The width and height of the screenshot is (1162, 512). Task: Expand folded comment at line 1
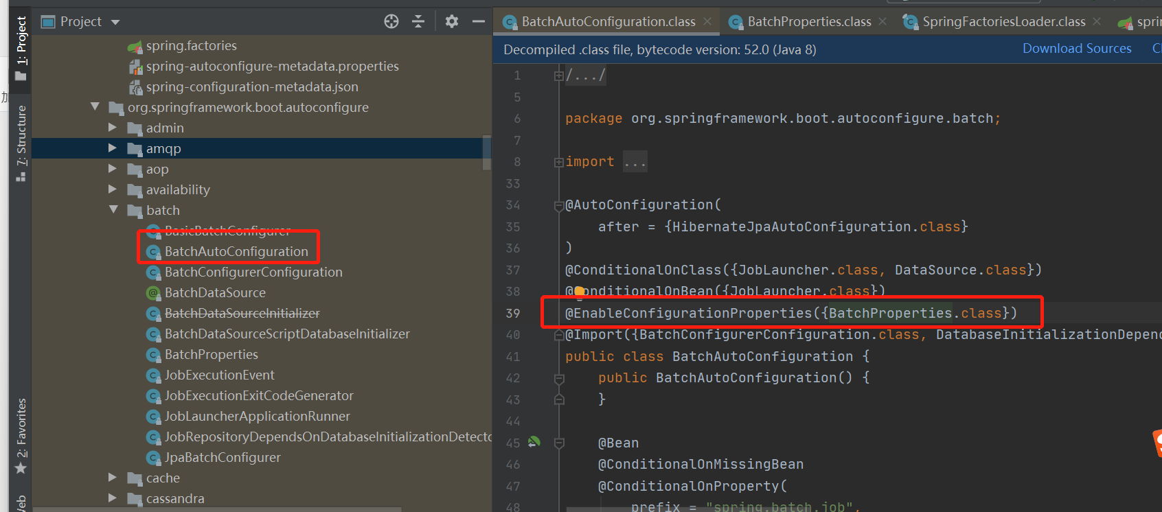(x=559, y=75)
